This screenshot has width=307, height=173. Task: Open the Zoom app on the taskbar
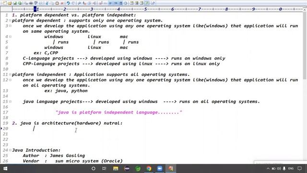pos(160,169)
